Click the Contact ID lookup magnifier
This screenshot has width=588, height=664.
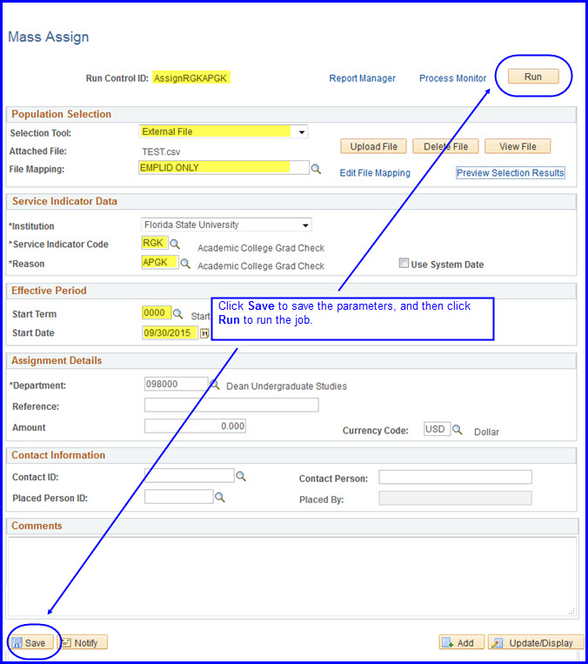tap(242, 477)
